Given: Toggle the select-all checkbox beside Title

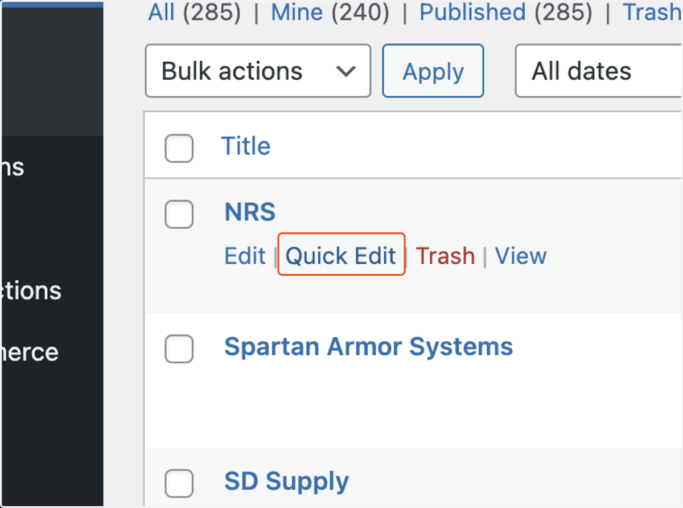Looking at the screenshot, I should tap(179, 149).
